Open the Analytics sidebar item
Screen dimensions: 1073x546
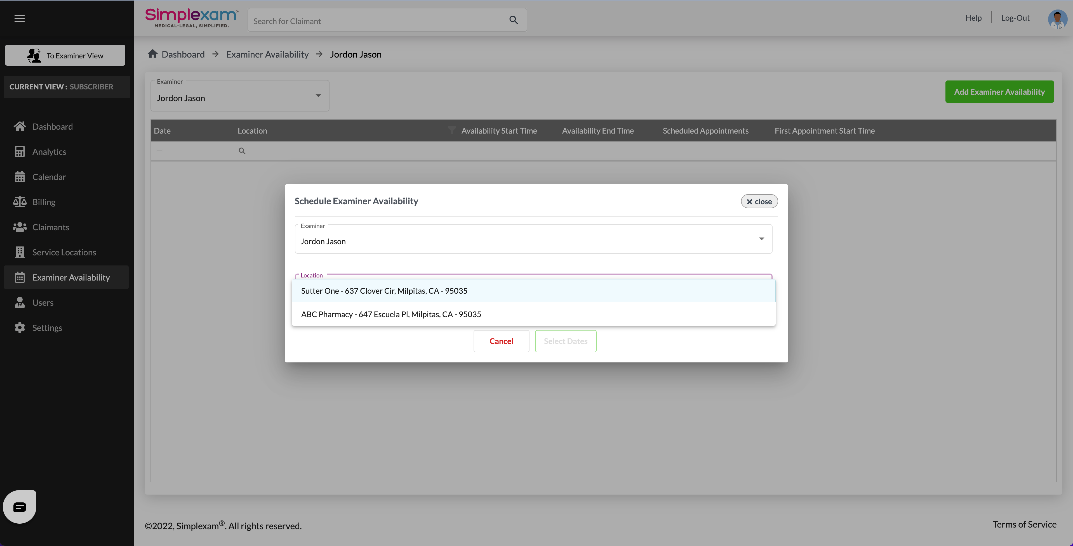(x=49, y=152)
